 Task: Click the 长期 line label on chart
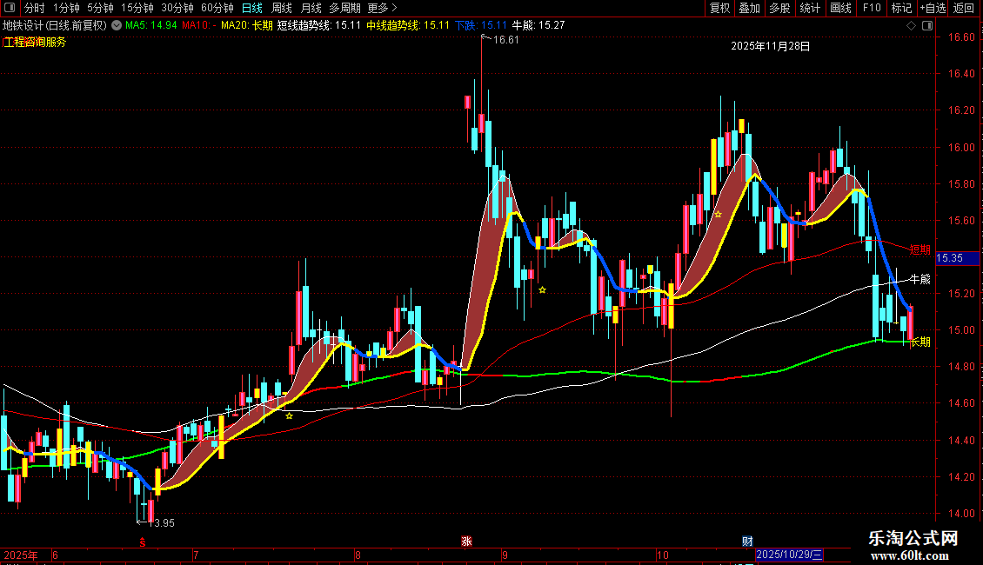(920, 342)
